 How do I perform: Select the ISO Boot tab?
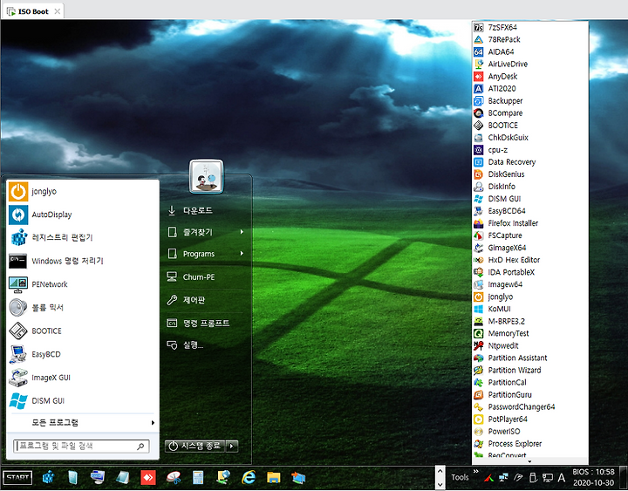coord(33,11)
